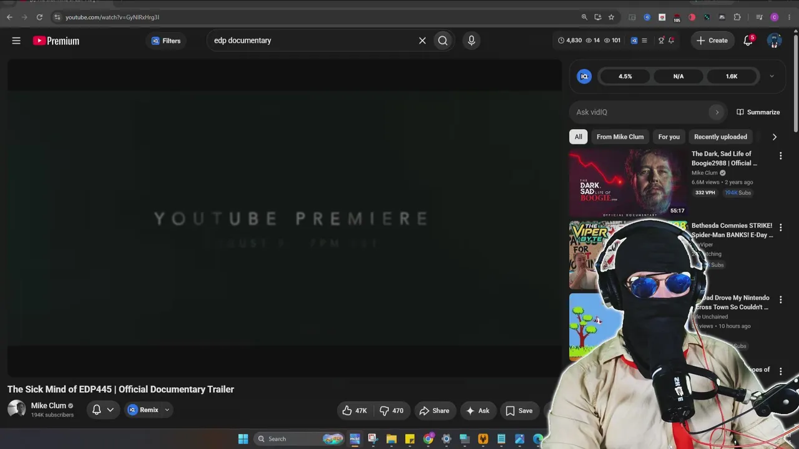Open Windows Start menu
This screenshot has height=449, width=799.
point(243,439)
